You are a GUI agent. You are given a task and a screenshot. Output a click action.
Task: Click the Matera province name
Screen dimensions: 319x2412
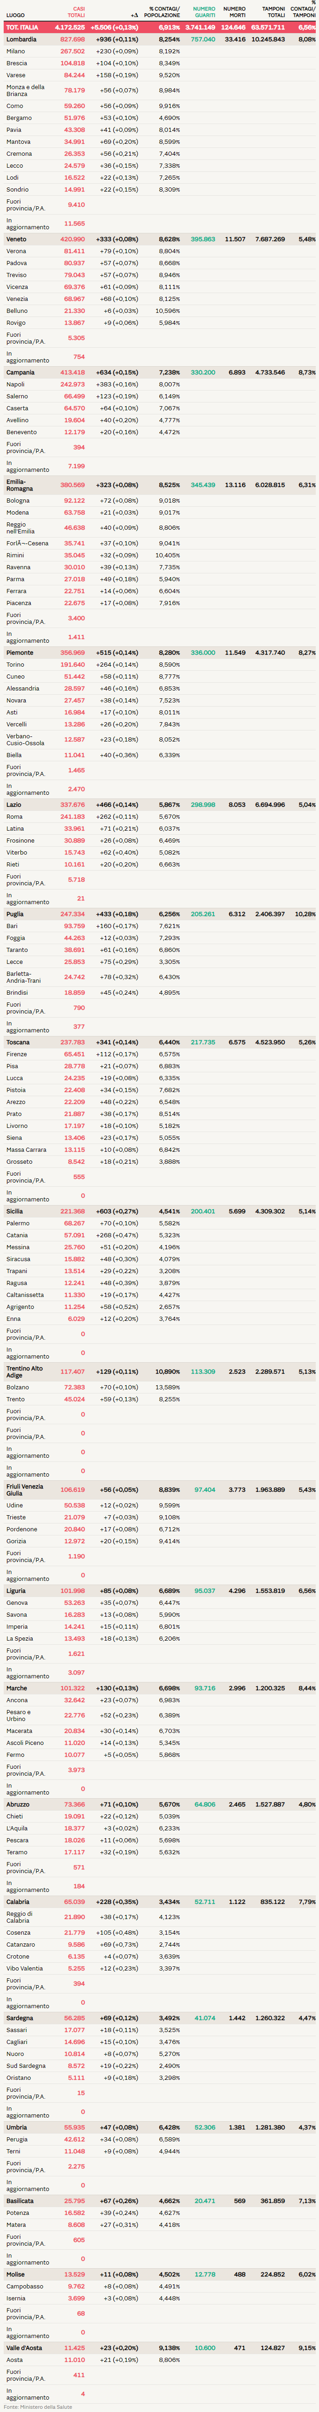coord(17,2225)
